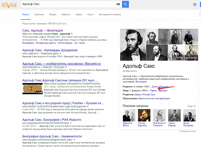
Task: Switch to the Новости tab
Action: [x=66, y=14]
